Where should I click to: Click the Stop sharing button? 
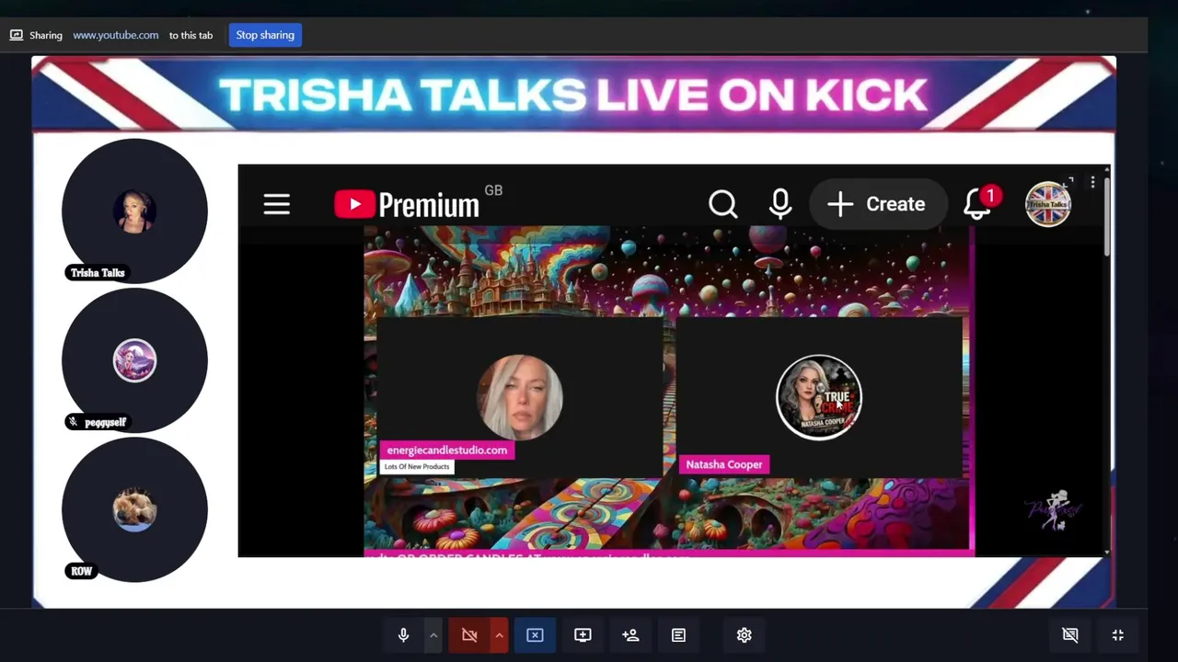(x=265, y=35)
